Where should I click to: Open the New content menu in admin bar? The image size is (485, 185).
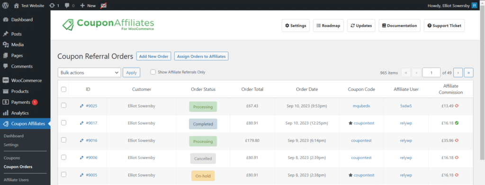coord(88,6)
